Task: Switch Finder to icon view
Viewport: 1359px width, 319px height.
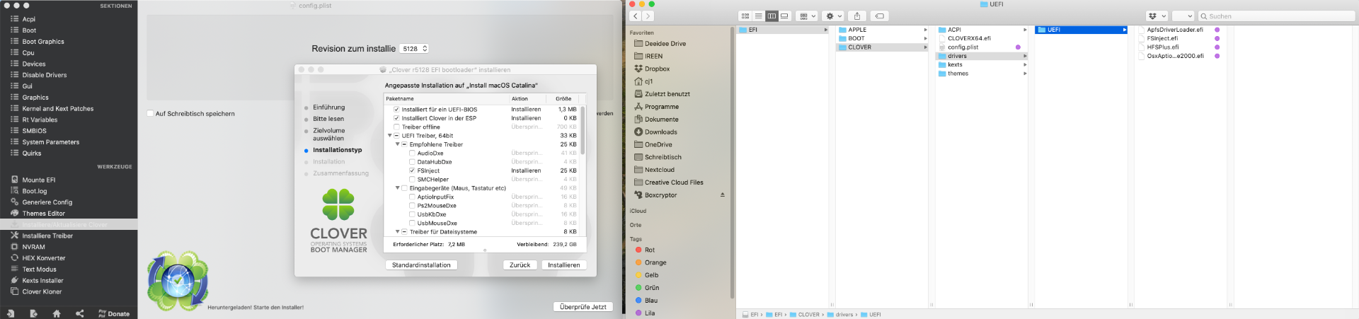Action: click(x=745, y=16)
